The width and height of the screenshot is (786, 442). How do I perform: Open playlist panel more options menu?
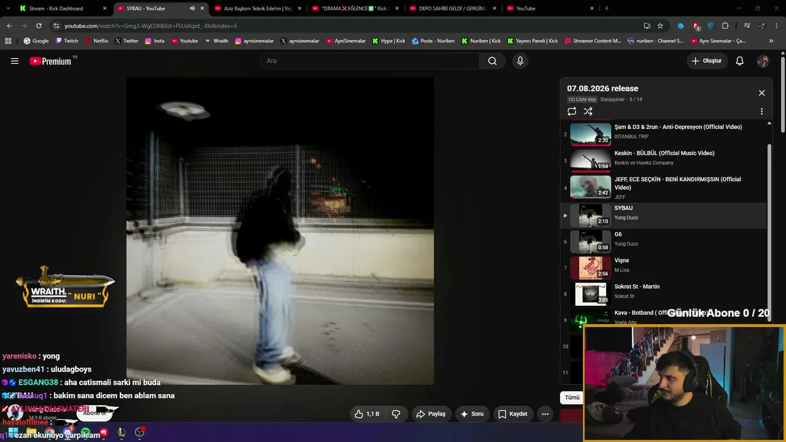pos(761,112)
